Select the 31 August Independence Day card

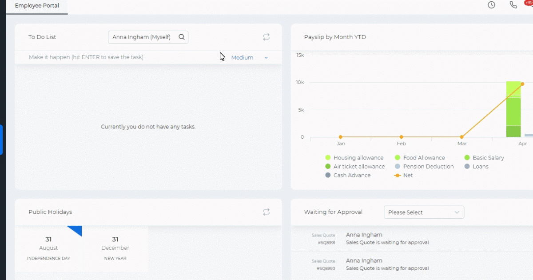tap(48, 249)
